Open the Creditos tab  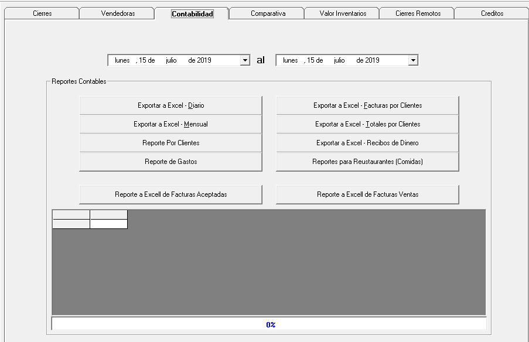(x=492, y=13)
